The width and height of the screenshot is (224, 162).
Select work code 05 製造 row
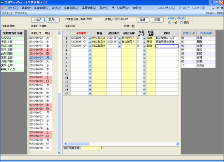[x=198, y=54]
